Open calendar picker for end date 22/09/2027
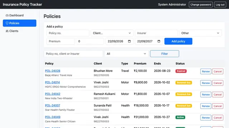 (x=159, y=41)
